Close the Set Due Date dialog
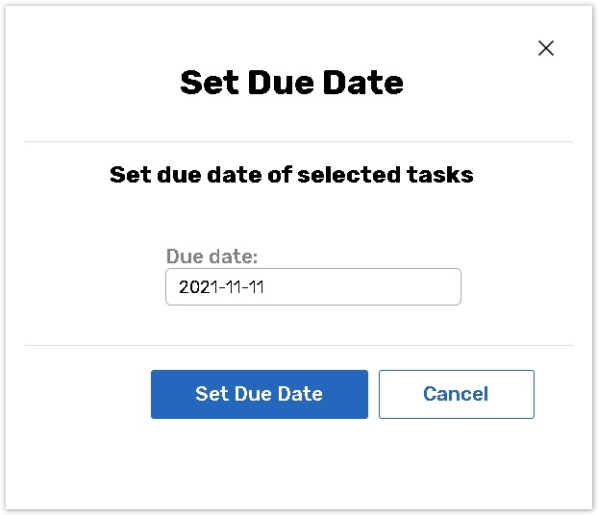The width and height of the screenshot is (598, 515). [546, 48]
